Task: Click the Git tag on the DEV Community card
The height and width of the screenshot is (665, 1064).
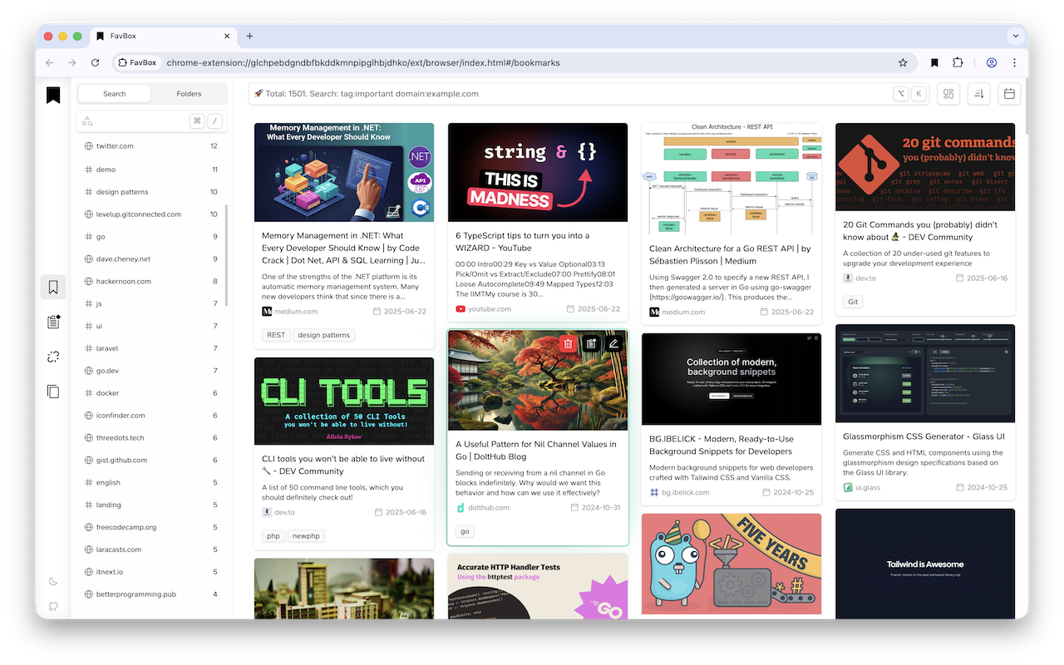Action: (852, 302)
